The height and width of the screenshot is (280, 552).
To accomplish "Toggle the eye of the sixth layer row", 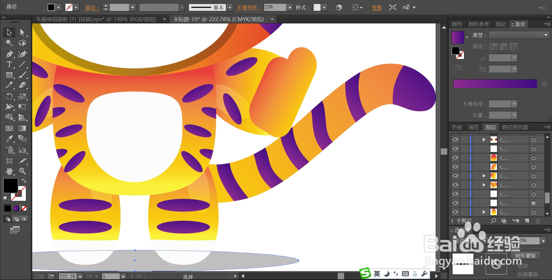I will point(455,185).
